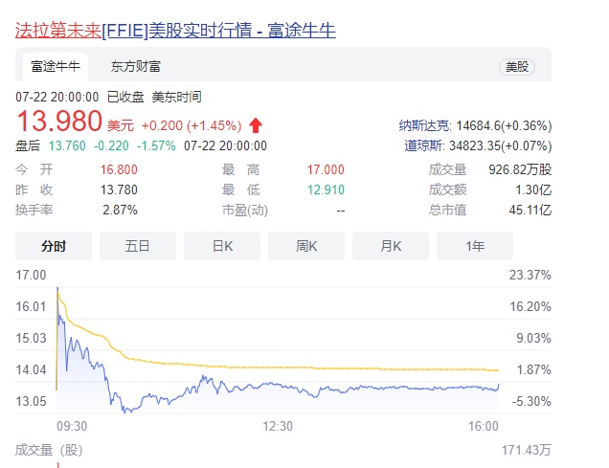Select the 月K chart tab
Viewport: 609px width, 468px height.
391,246
